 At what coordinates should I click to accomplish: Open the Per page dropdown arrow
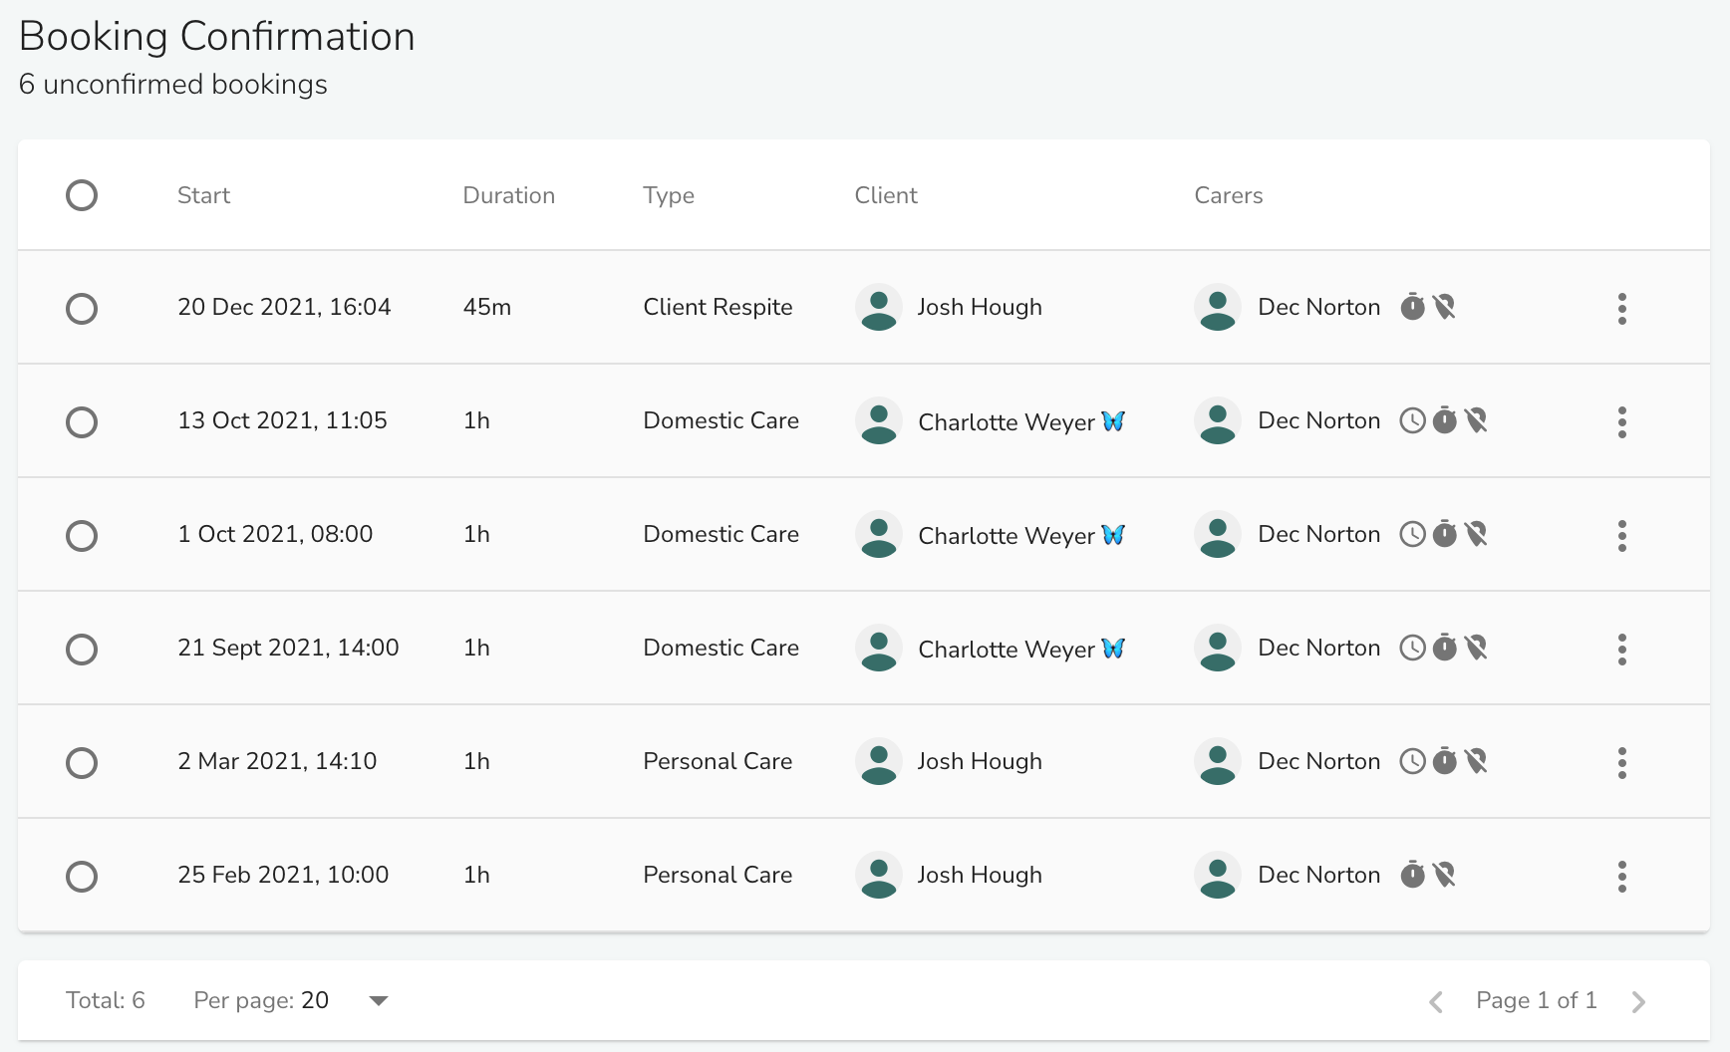379,1001
